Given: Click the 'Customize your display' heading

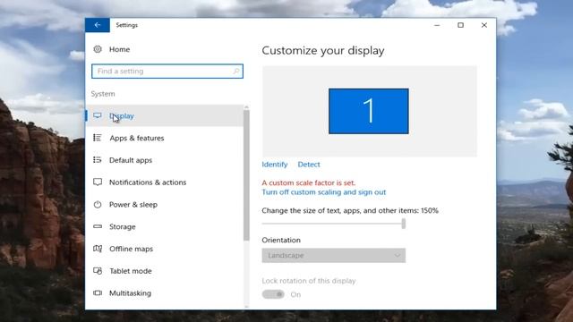Looking at the screenshot, I should (x=323, y=50).
